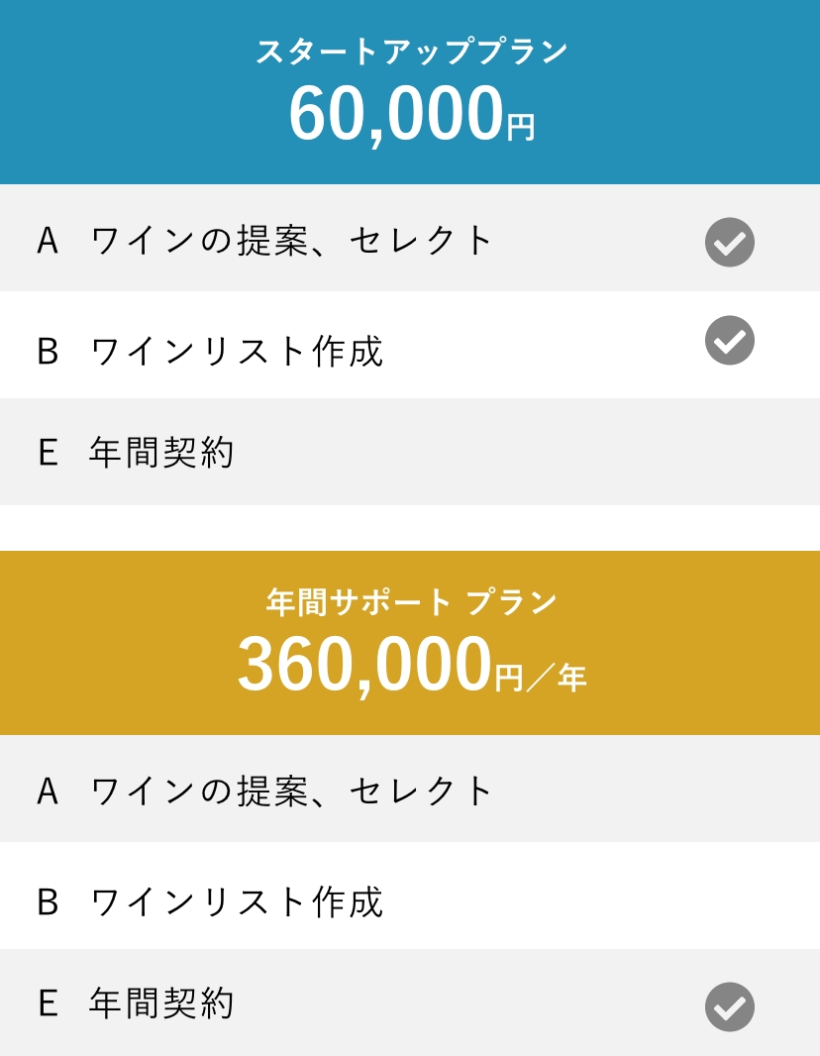Click 年間契約 text under the startup plan
The image size is (820, 1056).
point(161,453)
